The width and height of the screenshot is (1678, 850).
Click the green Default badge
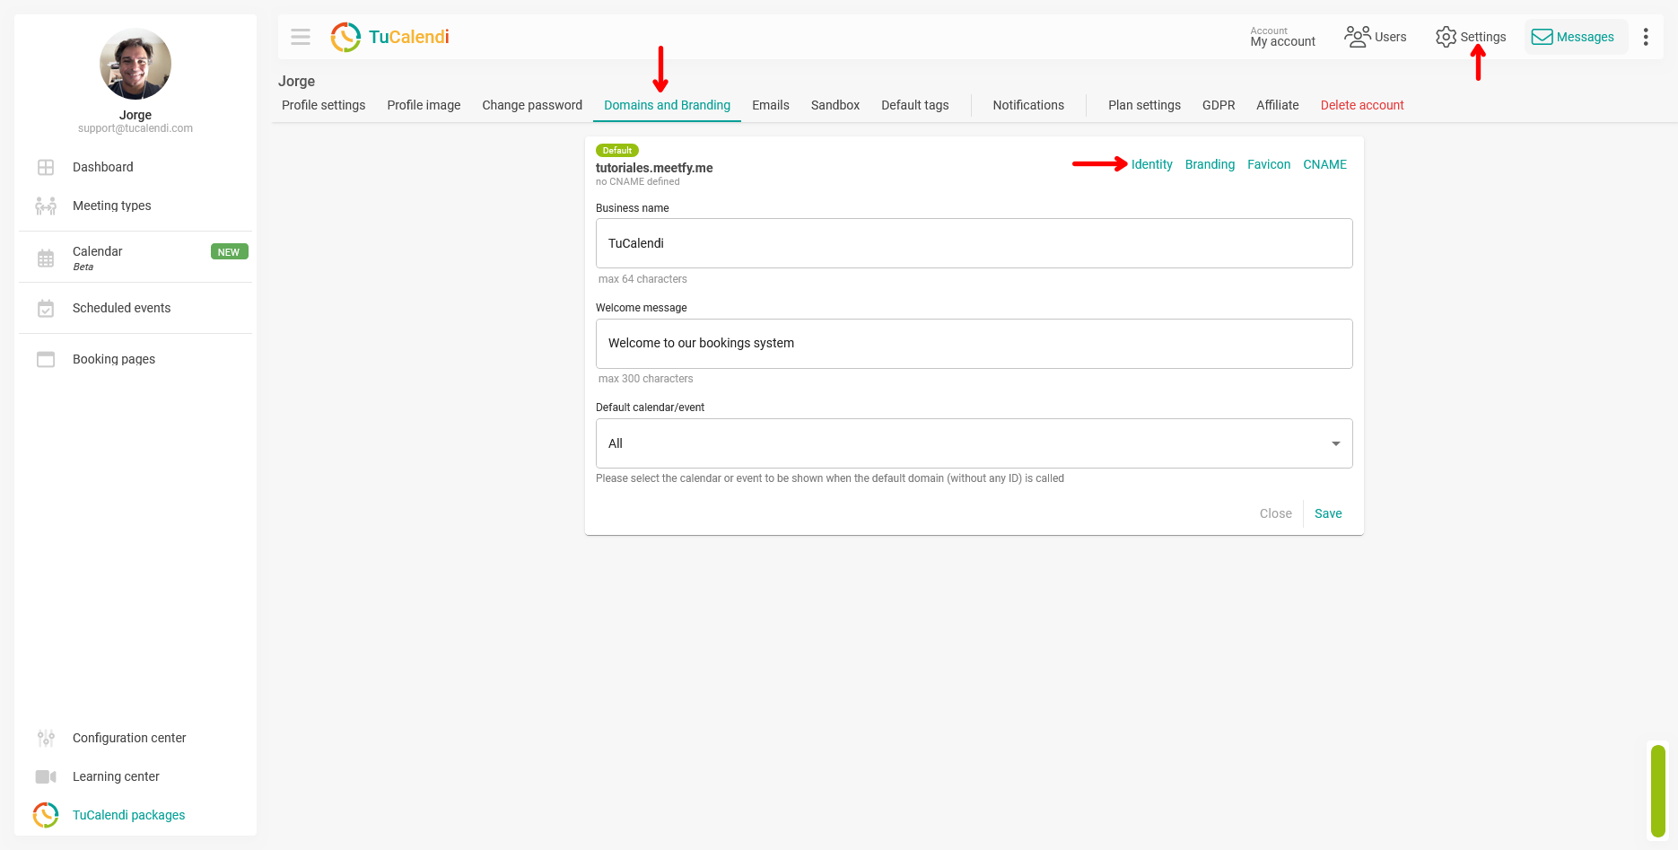pos(617,151)
